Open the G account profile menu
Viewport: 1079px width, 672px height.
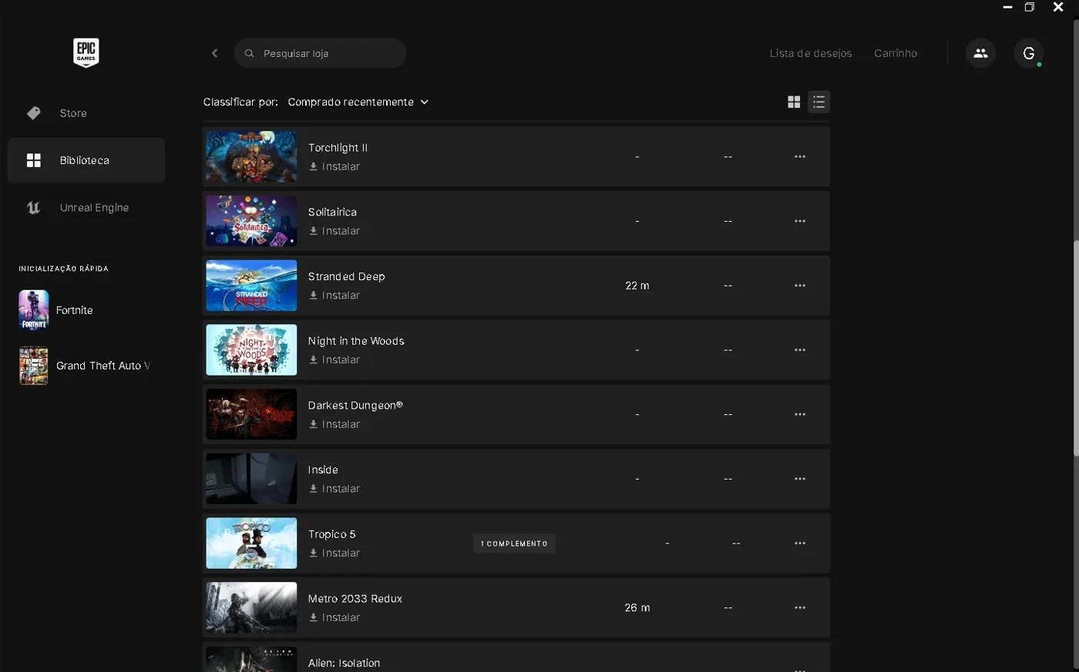click(x=1028, y=53)
